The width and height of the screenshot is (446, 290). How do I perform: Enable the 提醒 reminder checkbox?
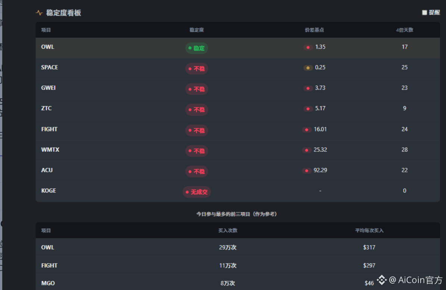tap(424, 13)
